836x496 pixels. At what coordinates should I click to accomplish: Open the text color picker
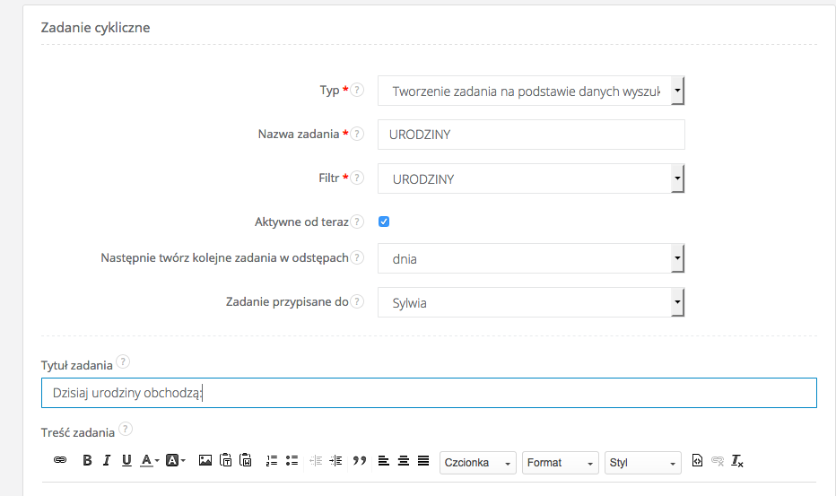[150, 460]
